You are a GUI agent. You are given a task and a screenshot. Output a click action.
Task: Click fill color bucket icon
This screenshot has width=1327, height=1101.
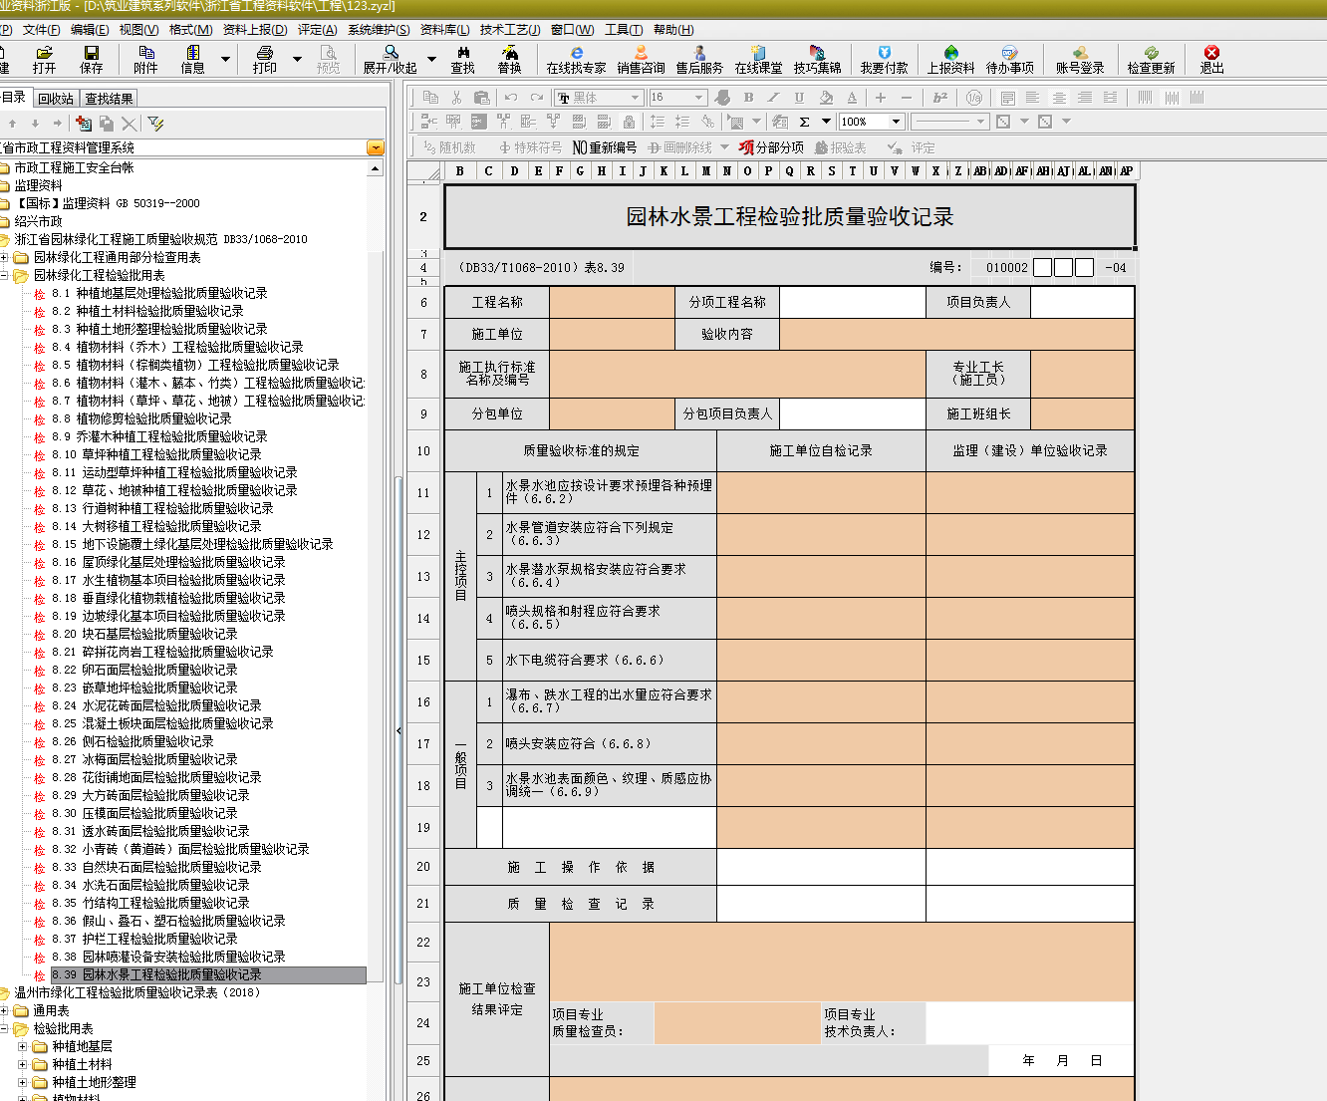825,98
